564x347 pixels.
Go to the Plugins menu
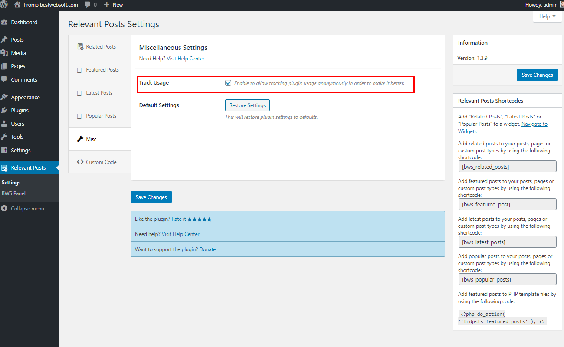(30, 111)
